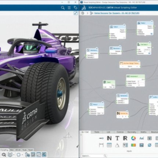This screenshot has width=158, height=158.
Task: Open search magnifier in top bar
Action: (x=63, y=8)
